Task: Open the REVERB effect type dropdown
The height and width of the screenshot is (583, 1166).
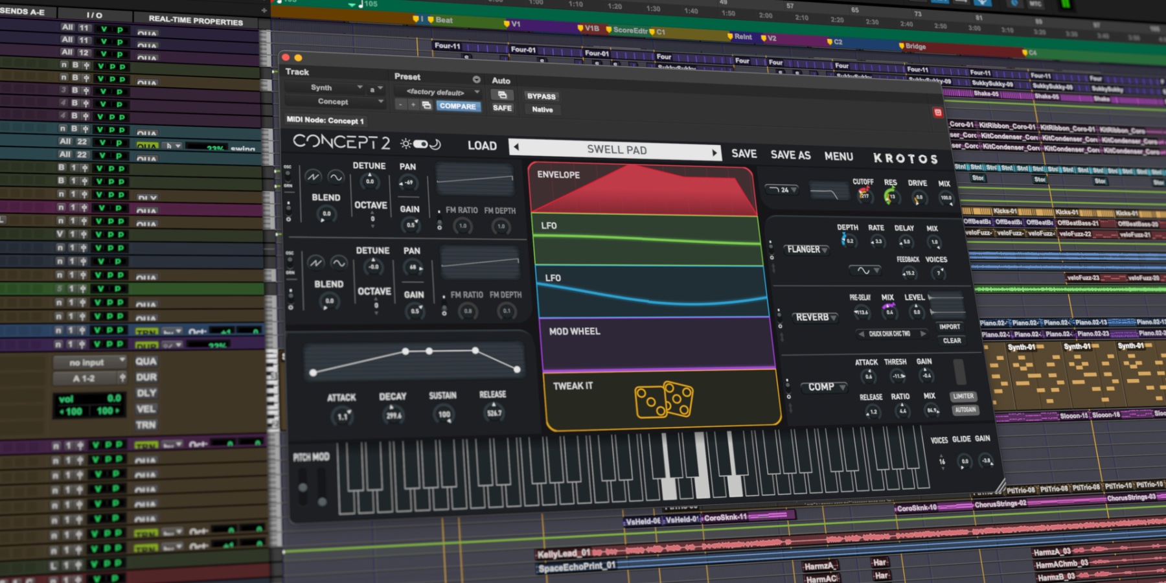Action: (x=816, y=317)
